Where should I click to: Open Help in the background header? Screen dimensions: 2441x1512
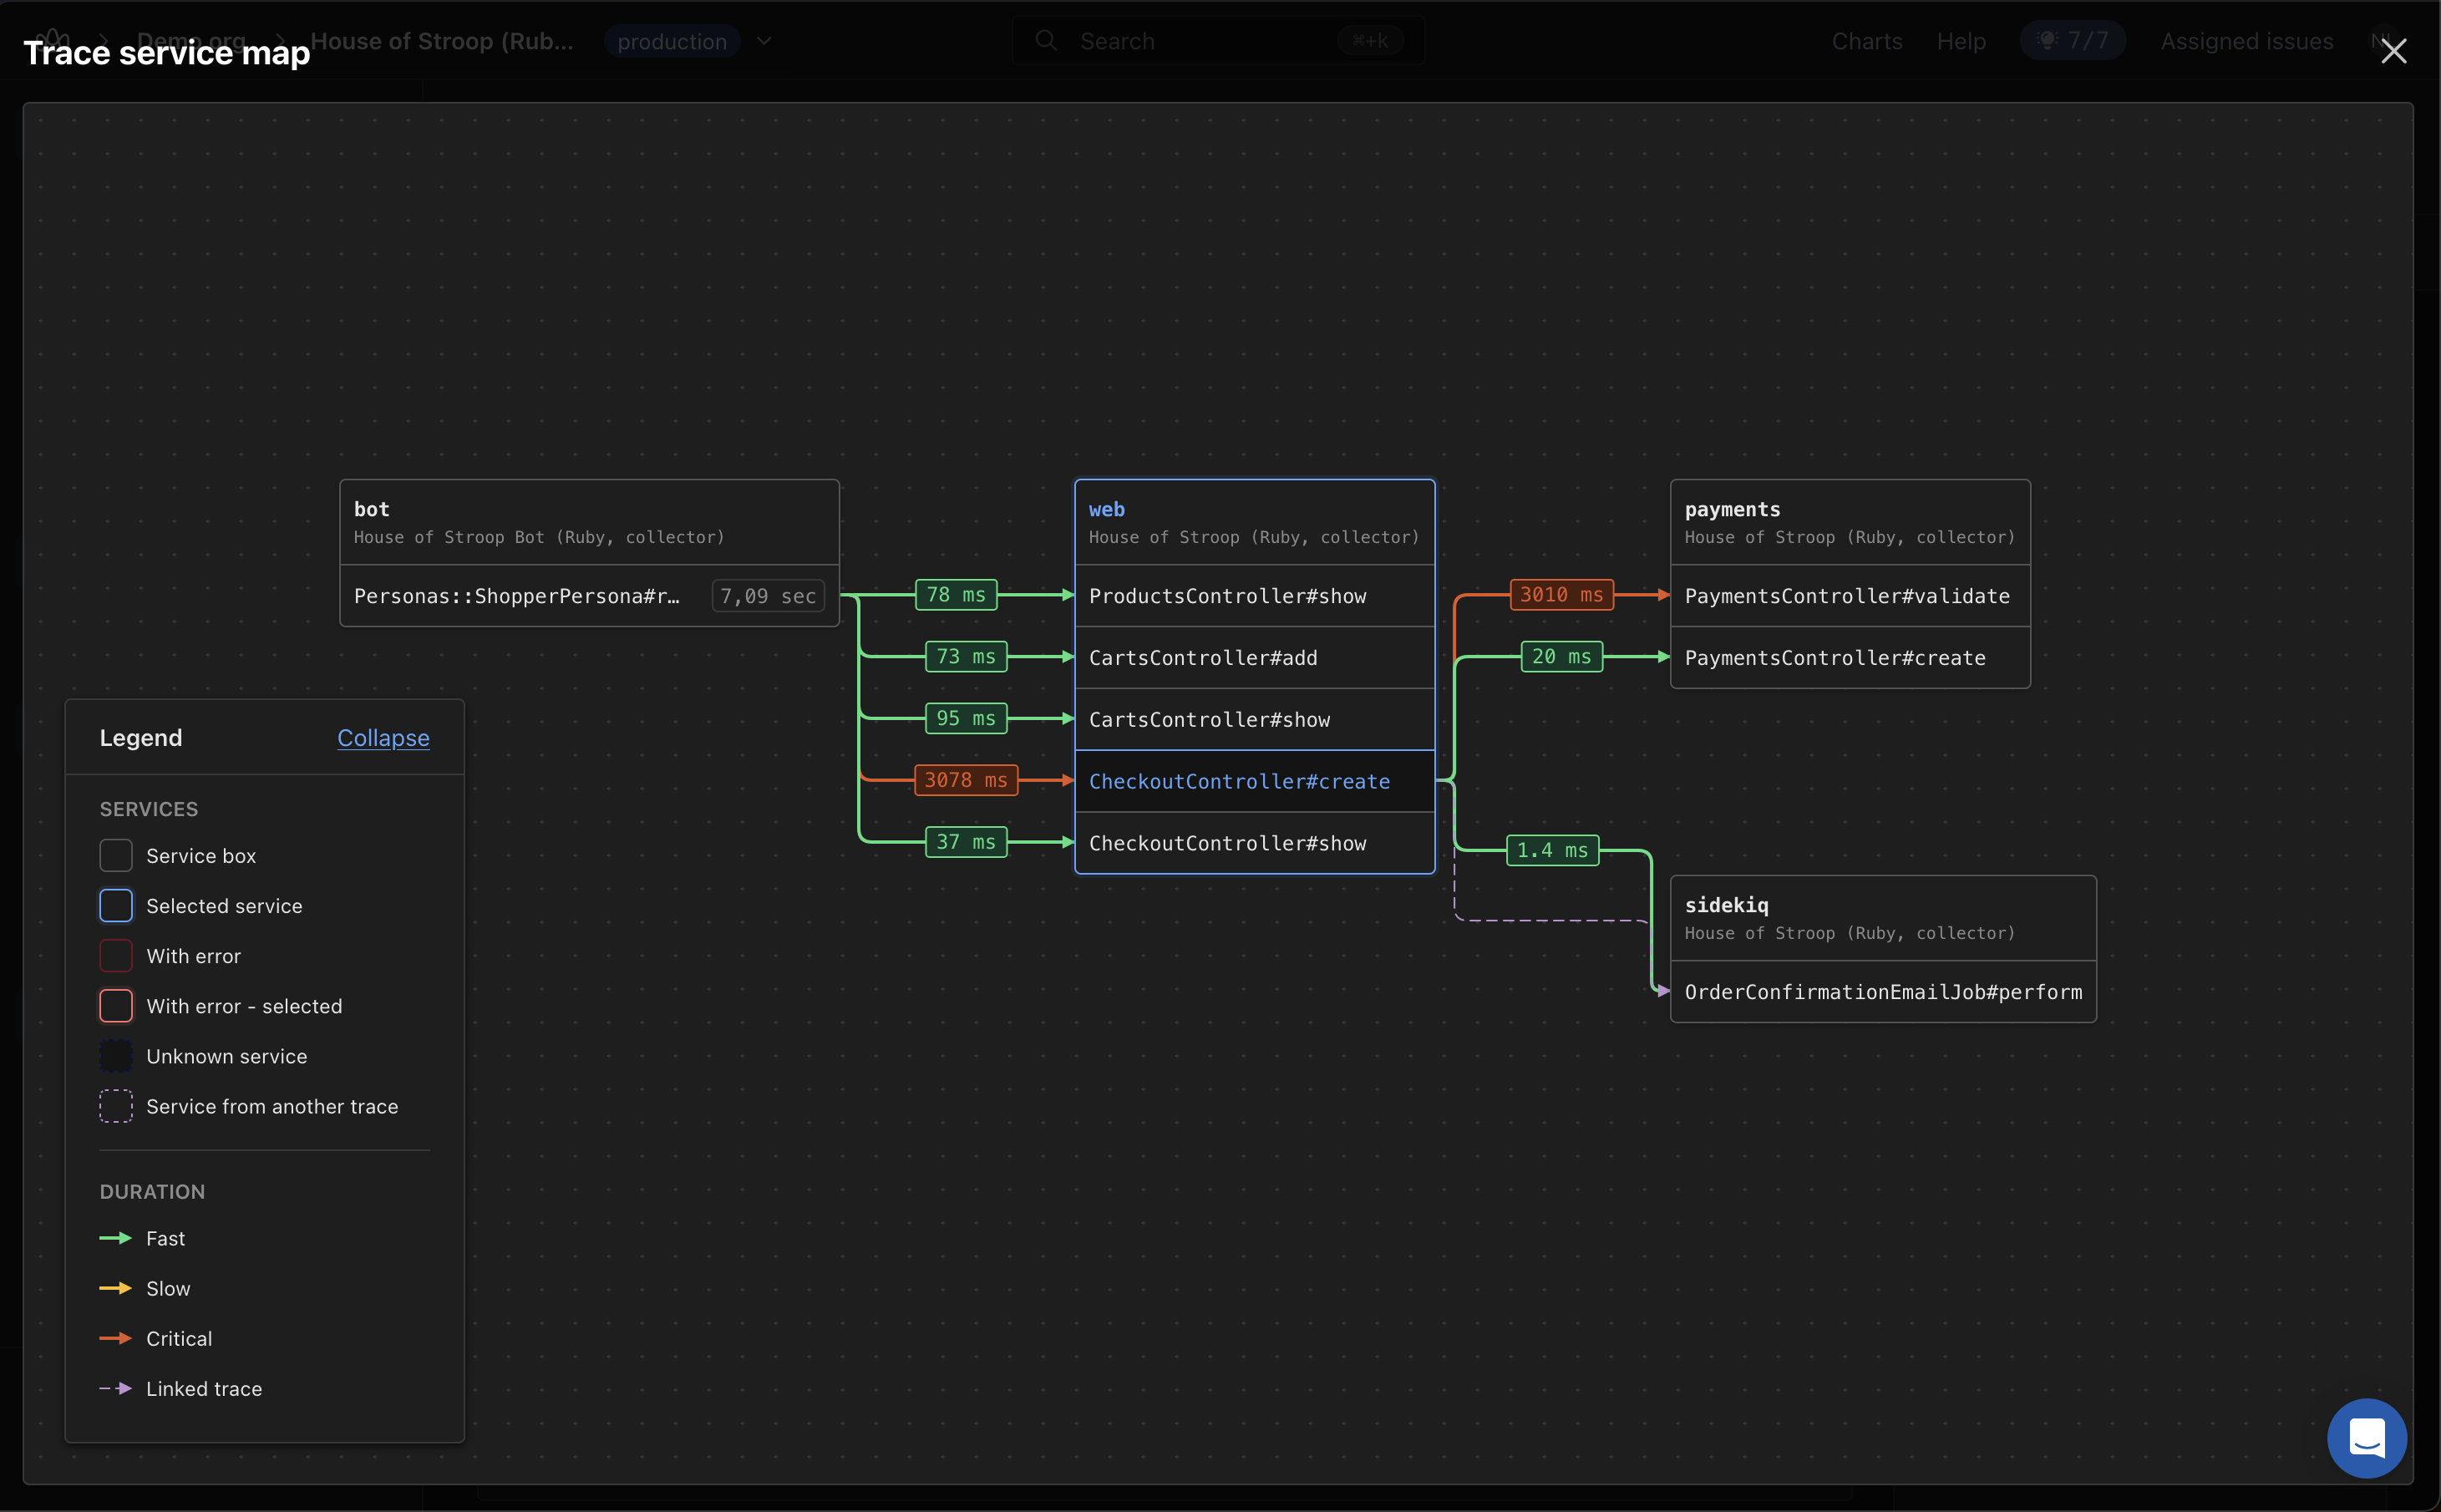point(1961,41)
